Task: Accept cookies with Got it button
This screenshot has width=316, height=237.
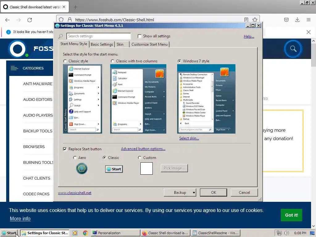Action: (x=291, y=215)
